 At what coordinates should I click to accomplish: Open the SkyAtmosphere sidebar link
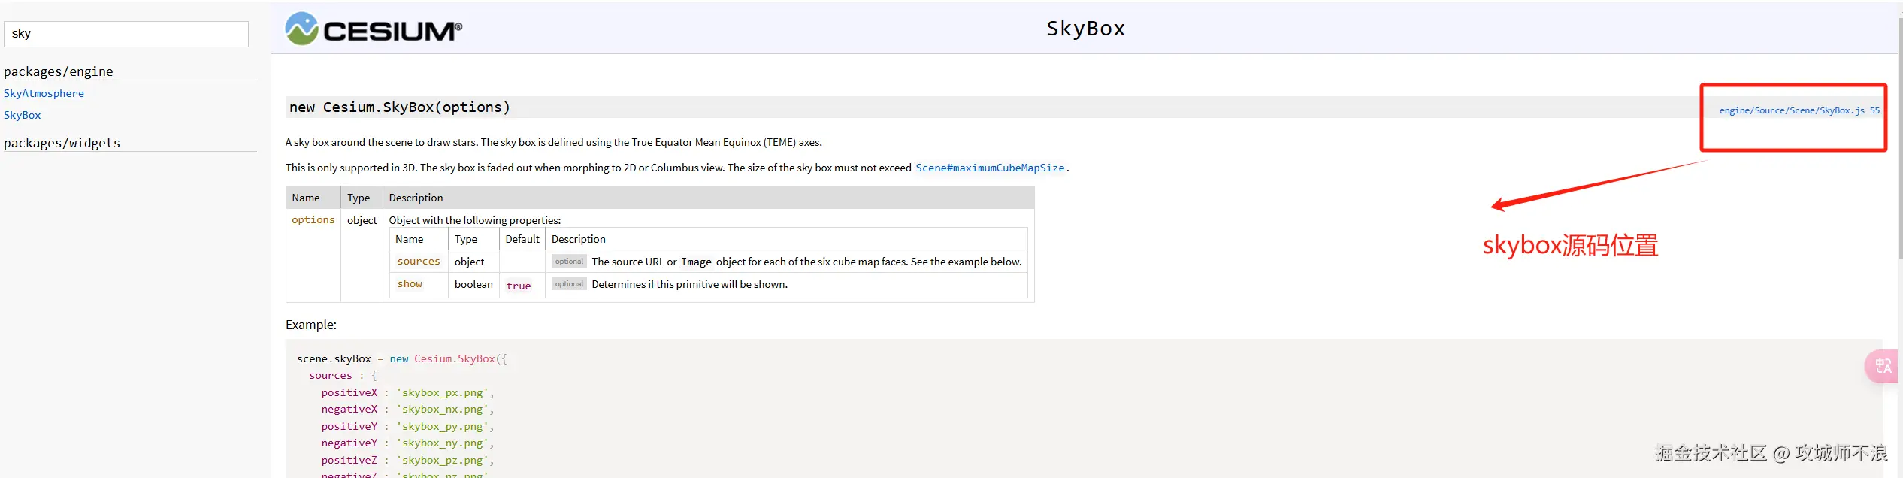tap(44, 93)
